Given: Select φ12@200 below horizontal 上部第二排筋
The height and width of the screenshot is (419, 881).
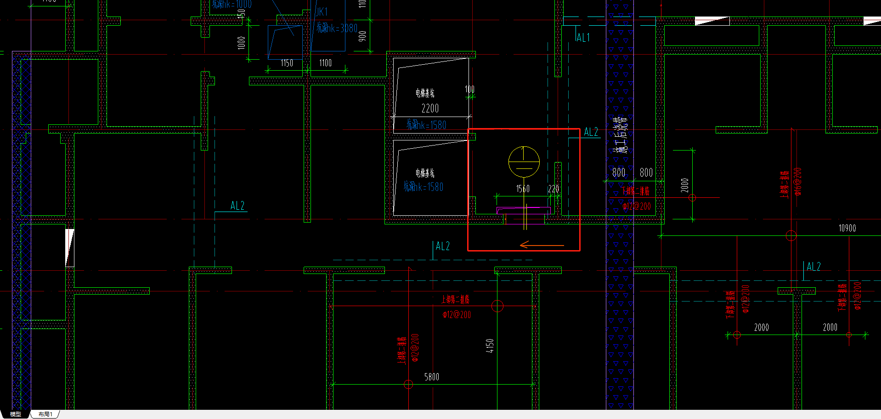Looking at the screenshot, I should [x=457, y=315].
